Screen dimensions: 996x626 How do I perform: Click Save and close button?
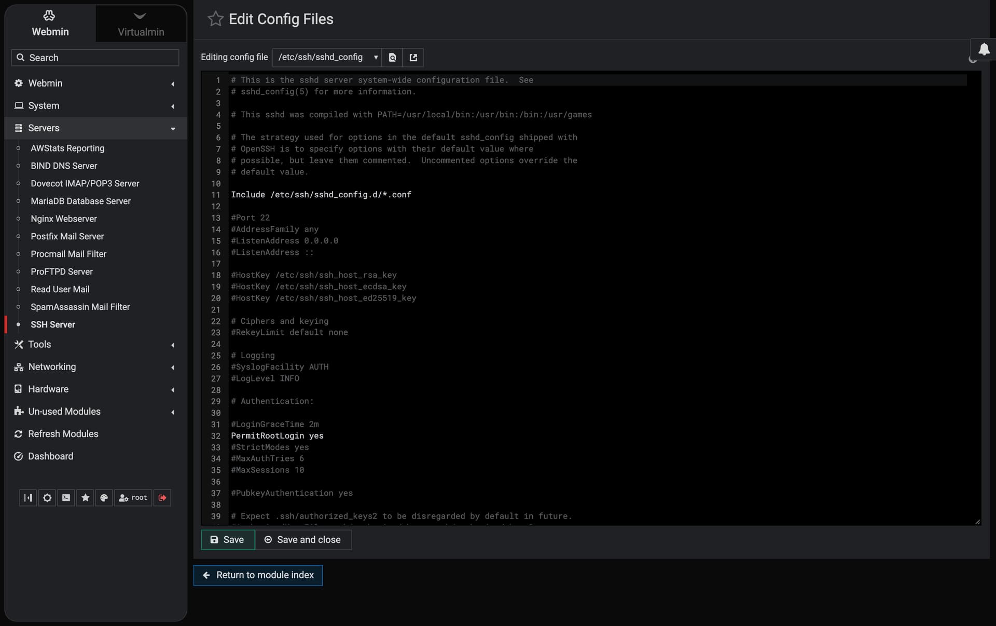303,540
